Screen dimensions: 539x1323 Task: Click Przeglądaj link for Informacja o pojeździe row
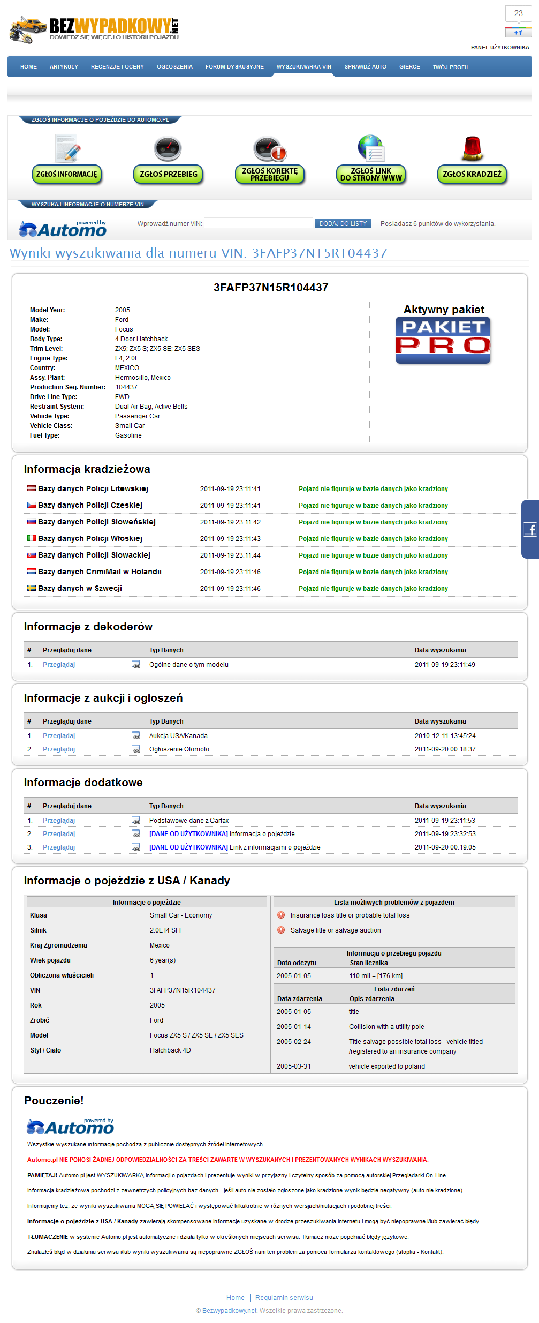pos(59,833)
